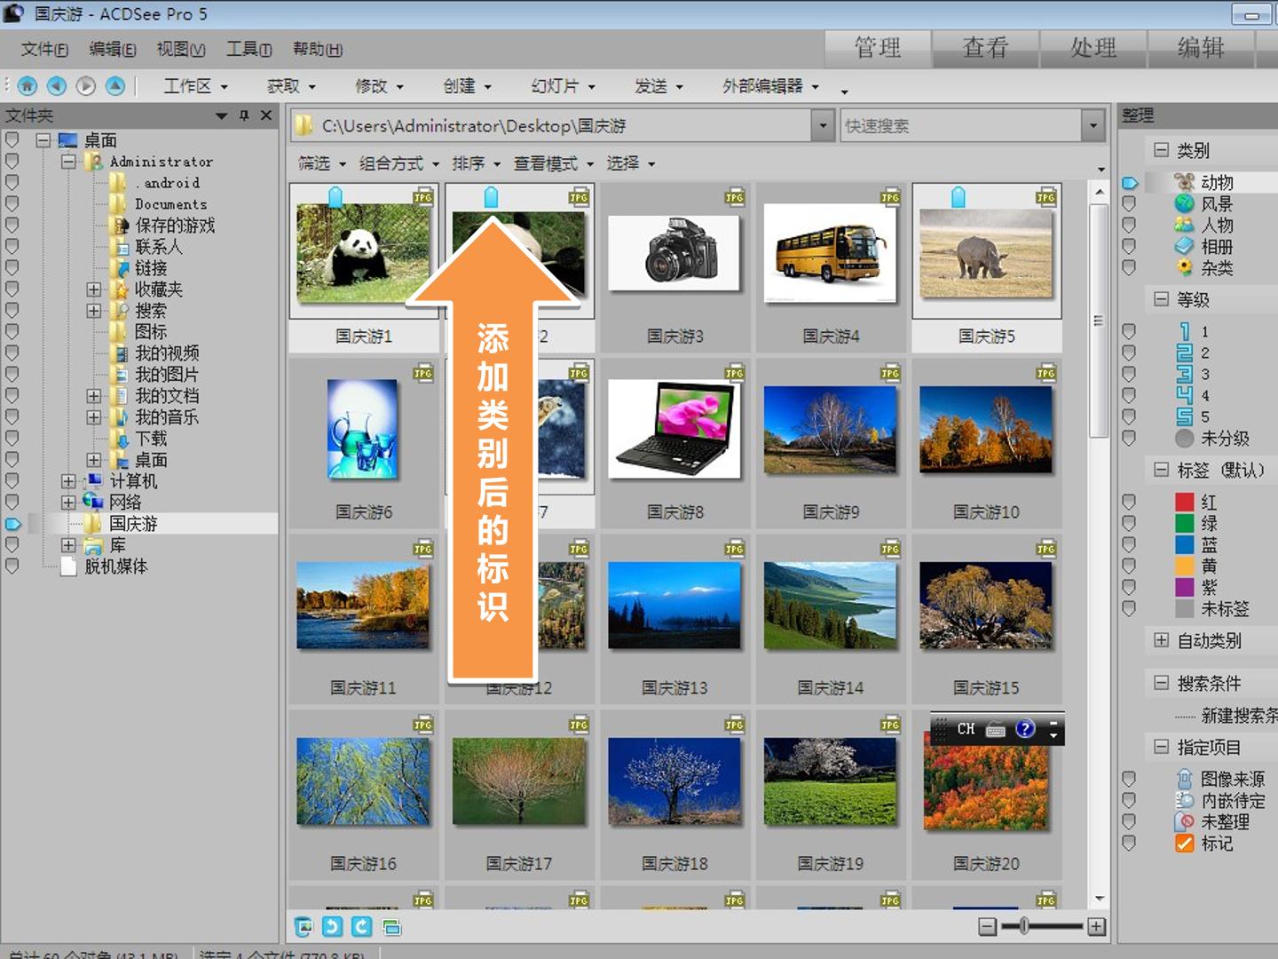Toggle the marker beside the 人物 category
Image resolution: width=1278 pixels, height=959 pixels.
(x=1129, y=225)
